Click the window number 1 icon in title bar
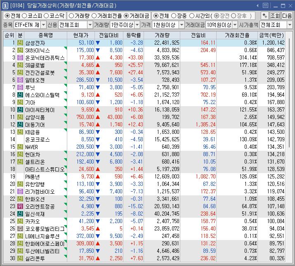The width and height of the screenshot is (295, 266). pyautogui.click(x=5, y=6)
